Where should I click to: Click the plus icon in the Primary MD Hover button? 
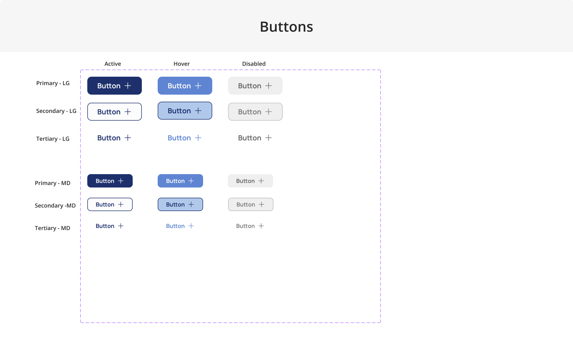click(191, 181)
